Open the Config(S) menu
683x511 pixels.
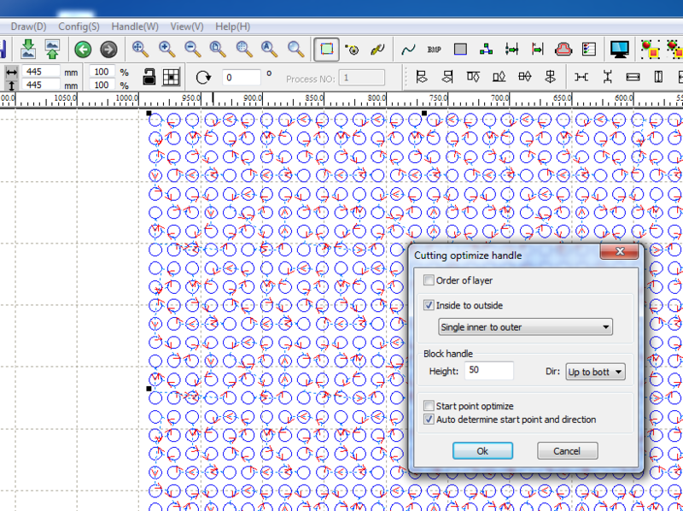(79, 26)
